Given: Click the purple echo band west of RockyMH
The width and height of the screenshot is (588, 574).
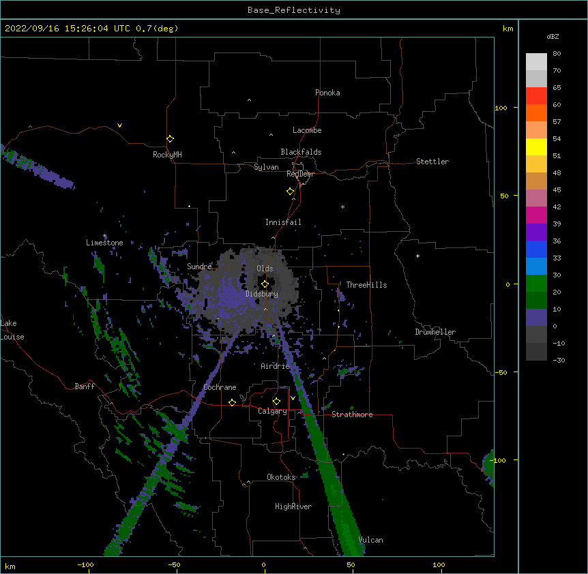Looking at the screenshot, I should pyautogui.click(x=38, y=168).
